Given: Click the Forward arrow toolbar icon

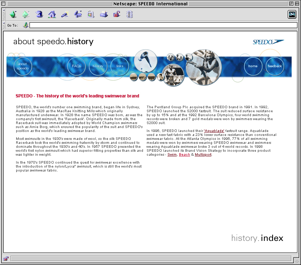Looking at the screenshot, I should point(26,14).
